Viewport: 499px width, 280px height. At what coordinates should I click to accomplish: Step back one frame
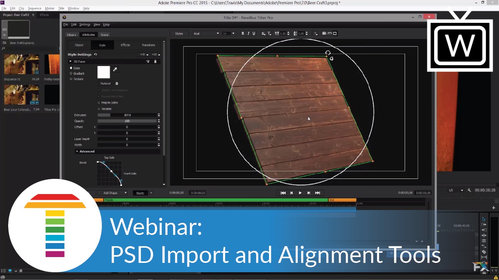(x=291, y=193)
